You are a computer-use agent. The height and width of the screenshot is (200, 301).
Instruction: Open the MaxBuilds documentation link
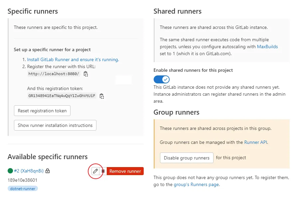pyautogui.click(x=267, y=47)
